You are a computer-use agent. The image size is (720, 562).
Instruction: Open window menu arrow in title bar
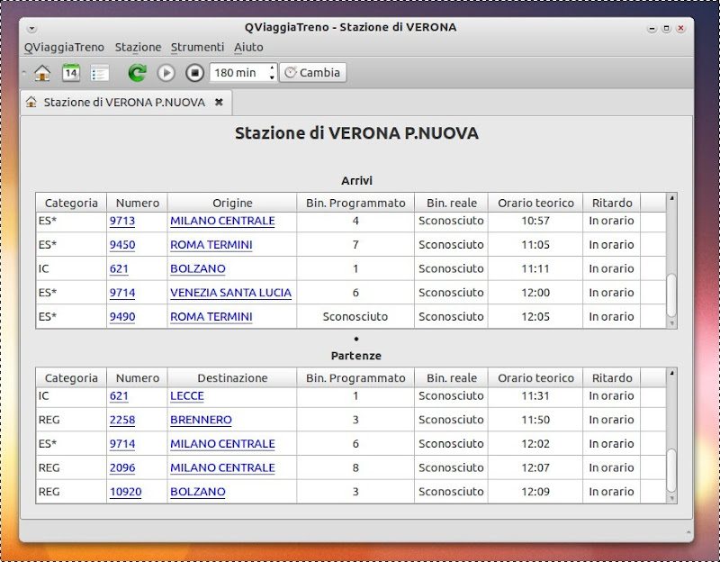tap(31, 29)
